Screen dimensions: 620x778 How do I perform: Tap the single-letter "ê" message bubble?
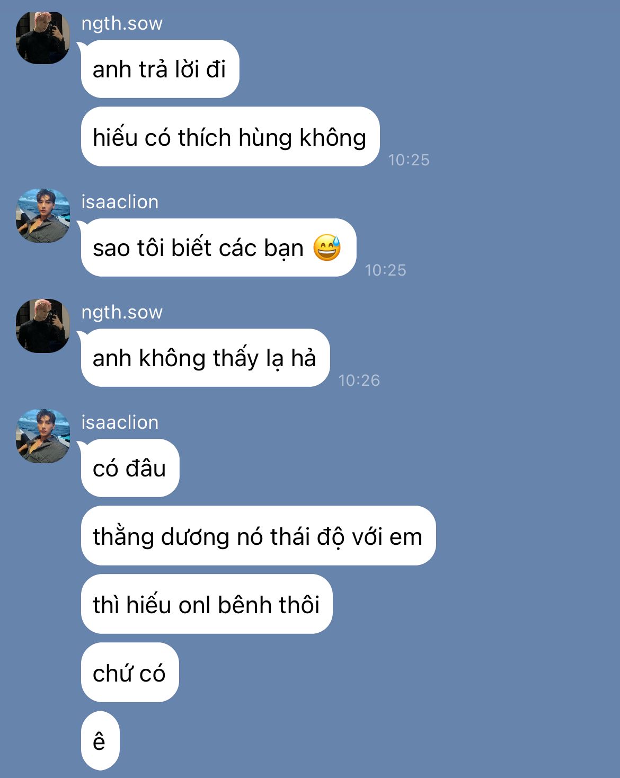100,740
